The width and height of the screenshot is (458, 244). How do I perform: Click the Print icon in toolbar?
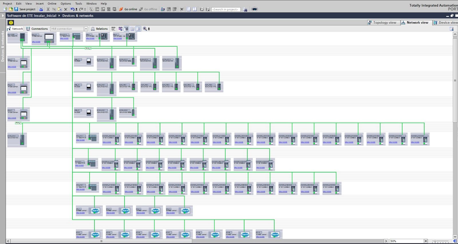(41, 9)
